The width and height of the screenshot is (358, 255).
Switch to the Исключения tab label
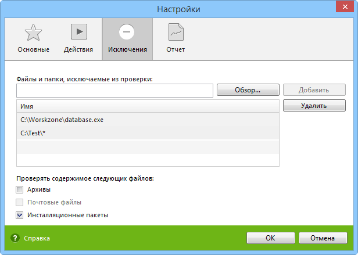[x=127, y=49]
